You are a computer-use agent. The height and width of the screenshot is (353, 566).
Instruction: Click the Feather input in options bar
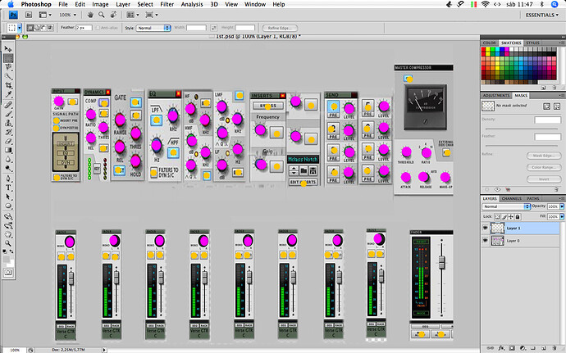click(x=84, y=28)
